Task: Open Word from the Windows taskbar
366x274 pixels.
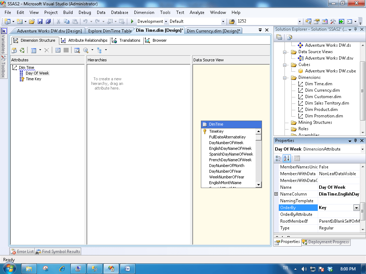Action: point(128,269)
